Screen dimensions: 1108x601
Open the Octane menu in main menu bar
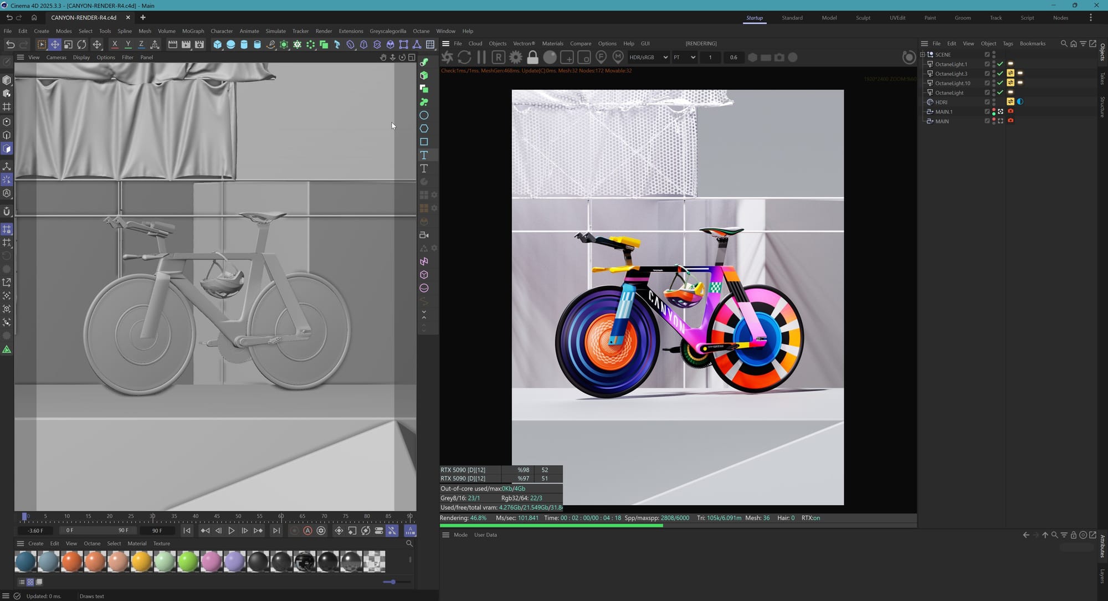(x=420, y=31)
